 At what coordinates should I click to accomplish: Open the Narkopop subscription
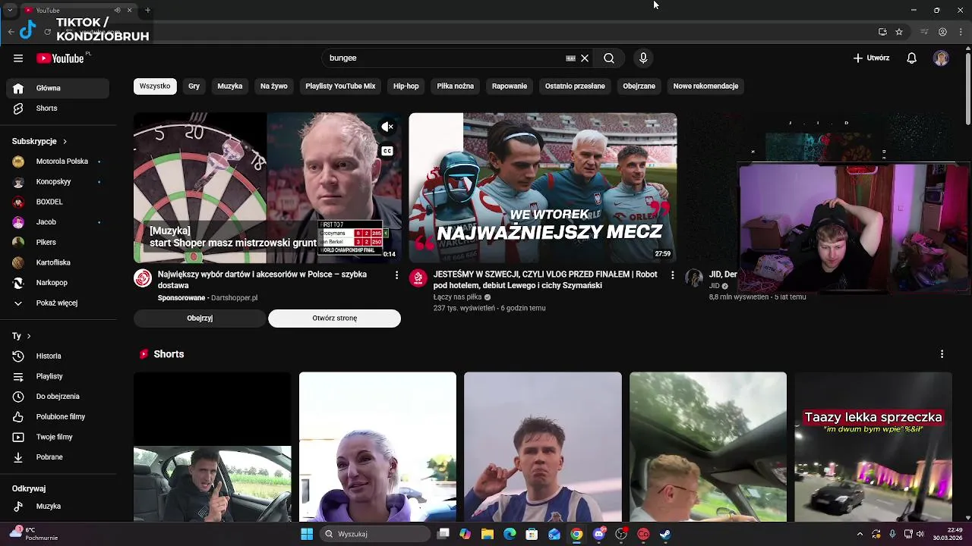[58, 283]
